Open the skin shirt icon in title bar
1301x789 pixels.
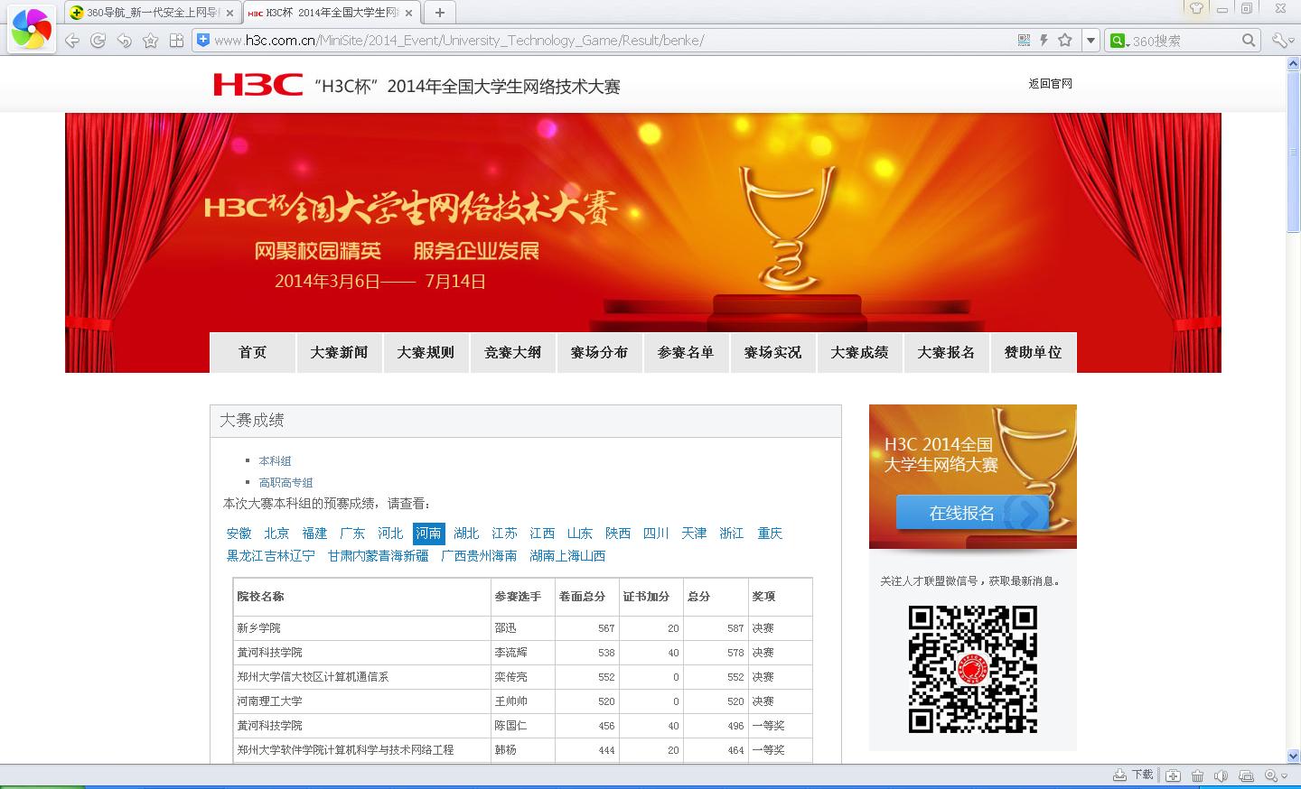1196,9
